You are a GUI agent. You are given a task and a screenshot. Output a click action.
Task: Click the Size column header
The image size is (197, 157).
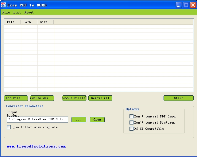pos(45,22)
